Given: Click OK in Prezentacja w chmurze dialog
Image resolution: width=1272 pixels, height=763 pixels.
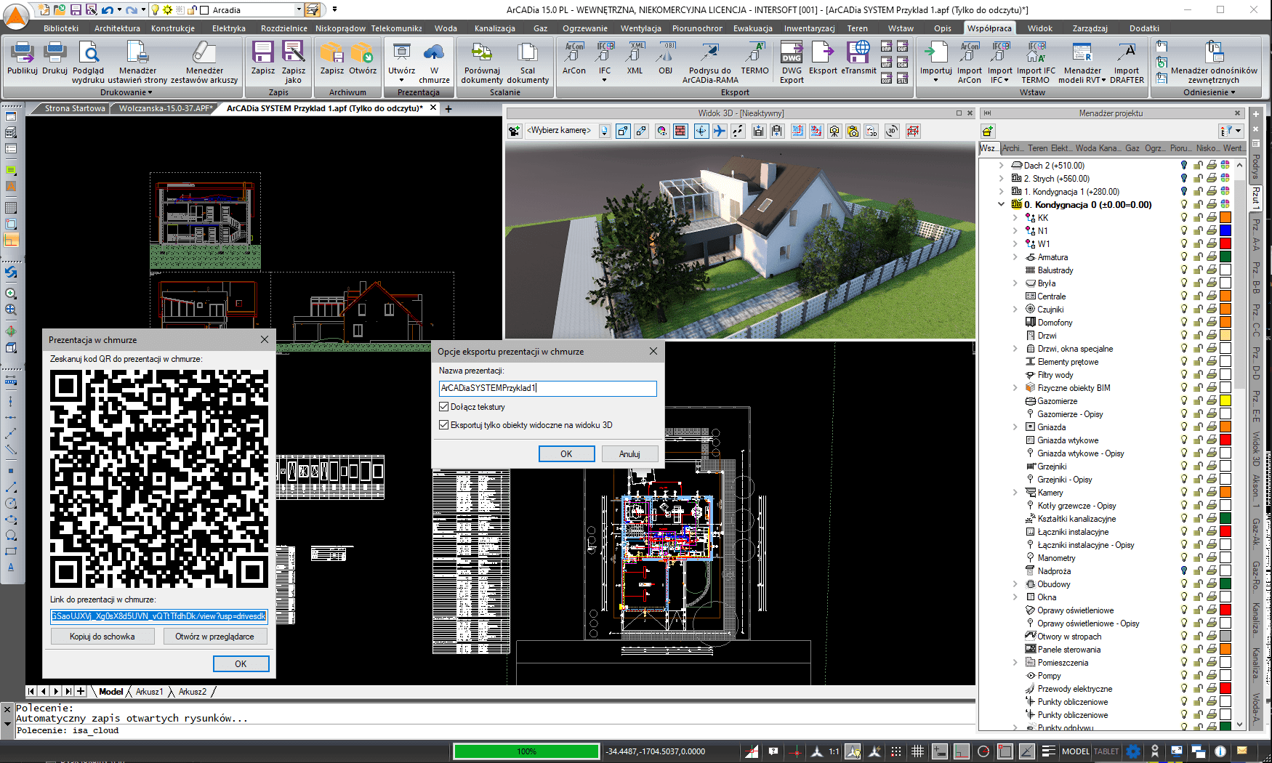Looking at the screenshot, I should tap(241, 663).
